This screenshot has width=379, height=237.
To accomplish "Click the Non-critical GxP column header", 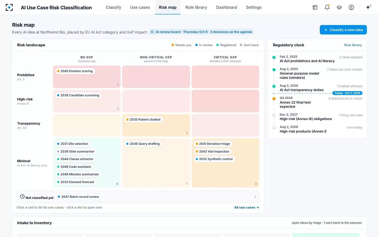I will 156,59.
